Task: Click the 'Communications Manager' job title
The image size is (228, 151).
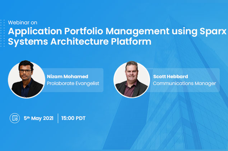Action: tap(185, 84)
